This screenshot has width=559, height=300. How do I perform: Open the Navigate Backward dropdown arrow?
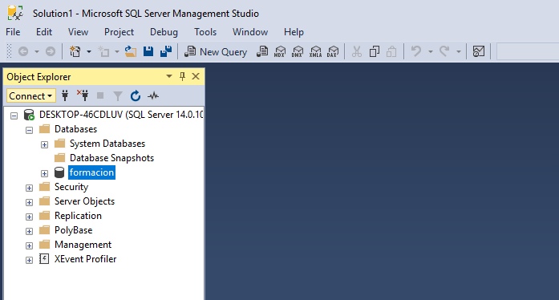(37, 51)
